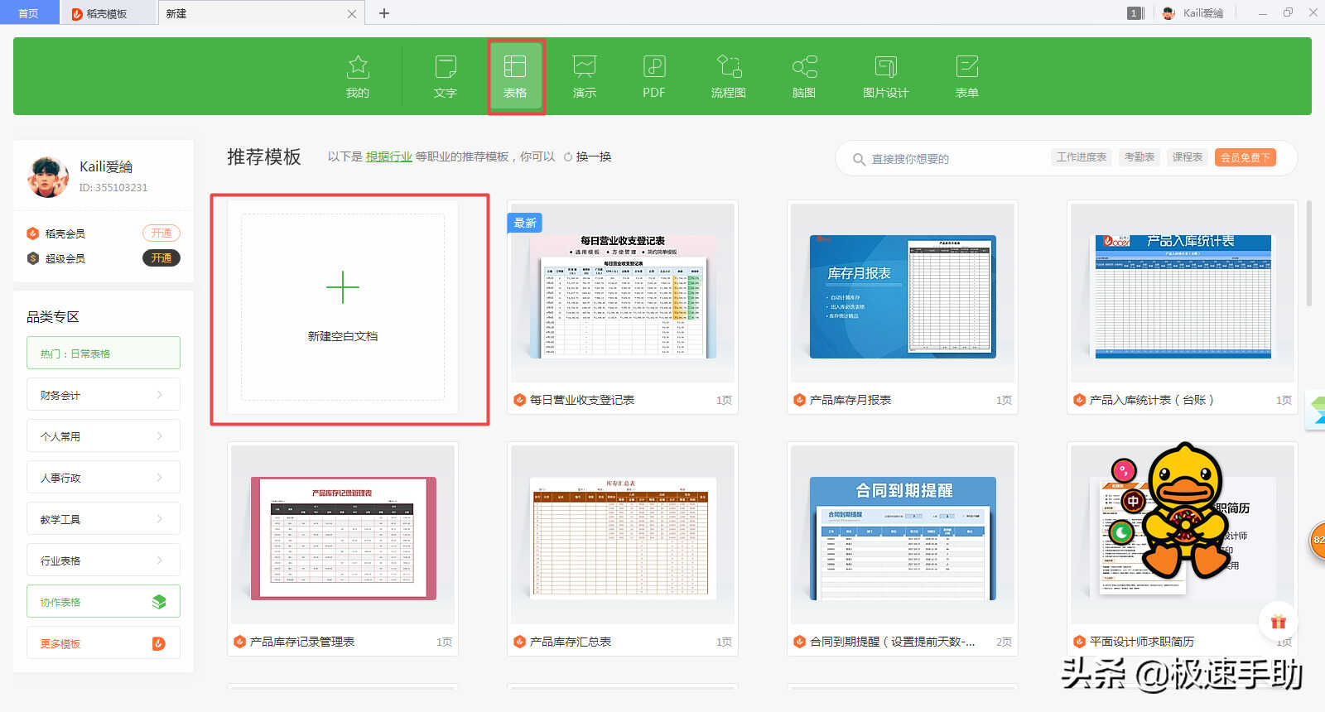Expand the 人事行政 category

tap(104, 478)
